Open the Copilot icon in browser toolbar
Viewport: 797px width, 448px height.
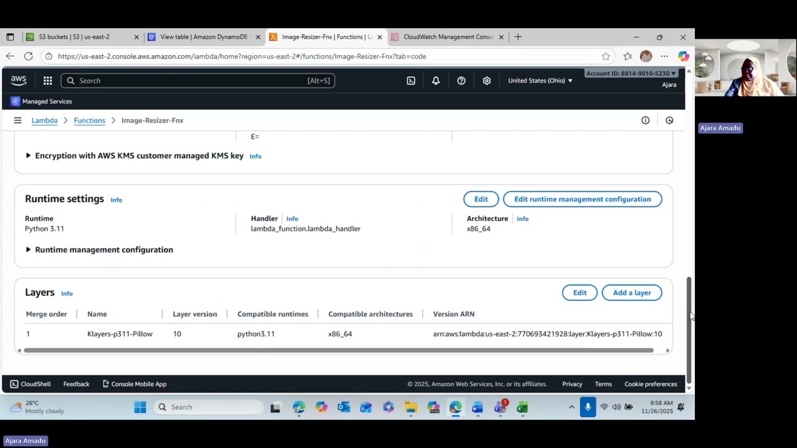click(684, 56)
